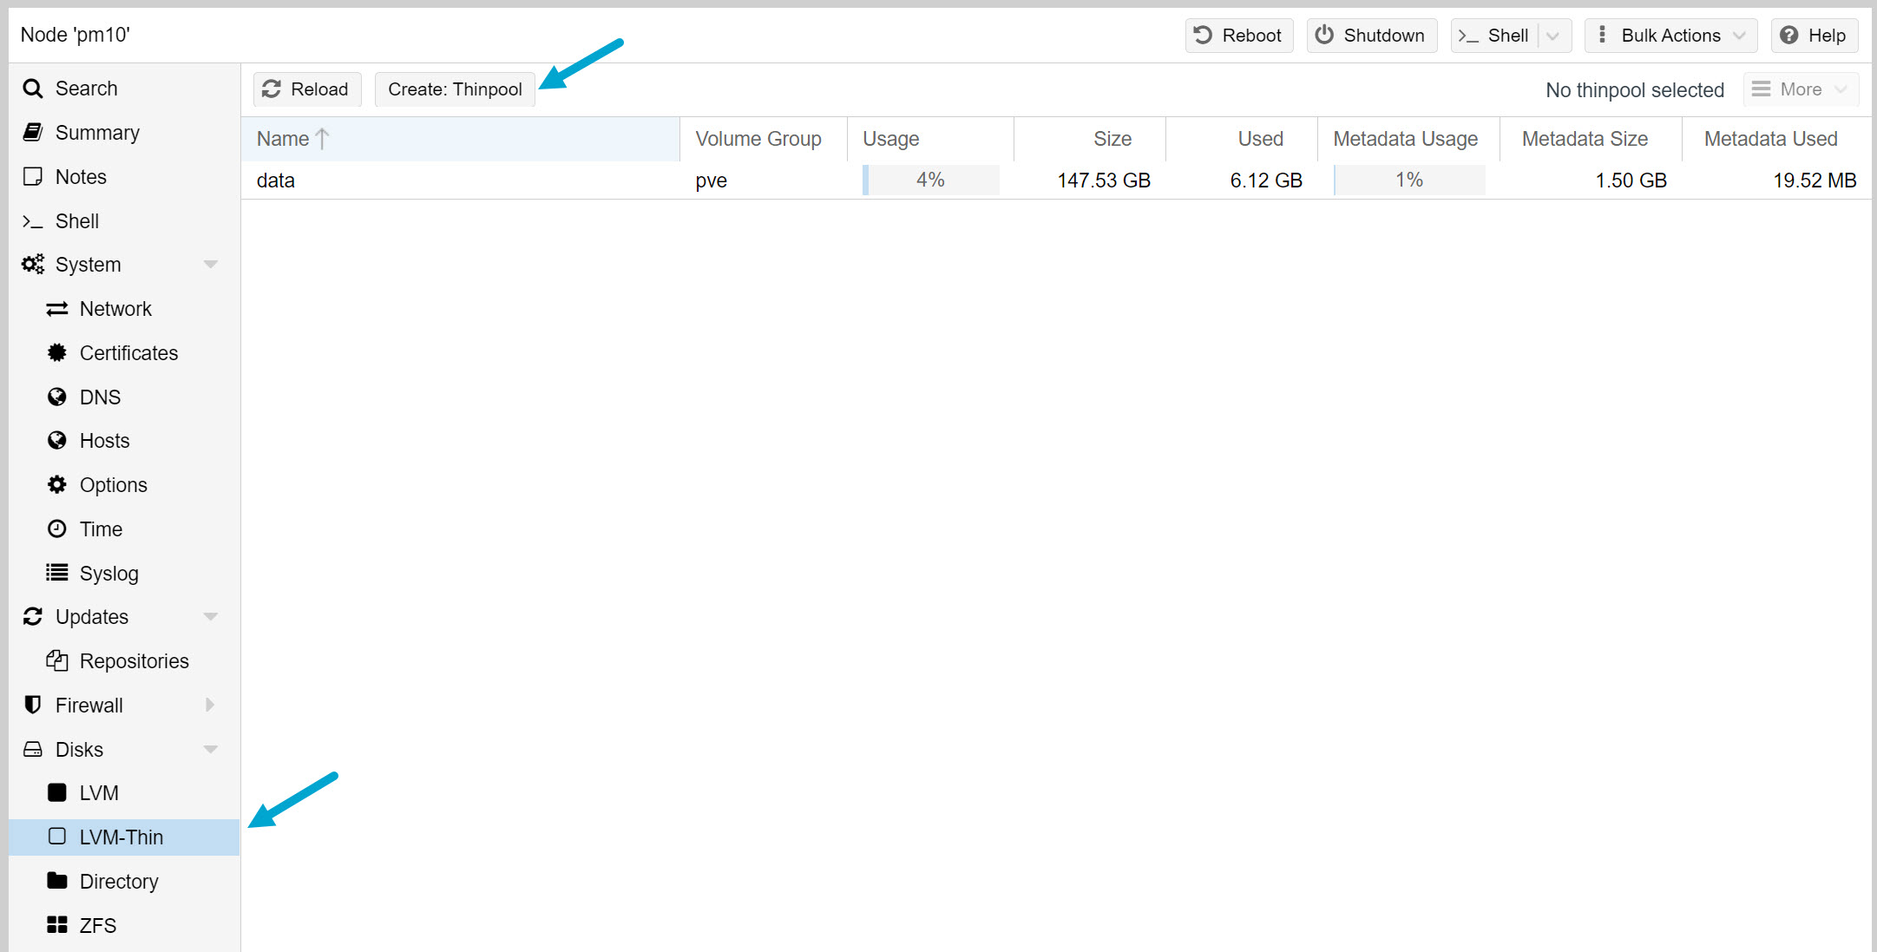Click the 4% usage bar for data

click(930, 180)
